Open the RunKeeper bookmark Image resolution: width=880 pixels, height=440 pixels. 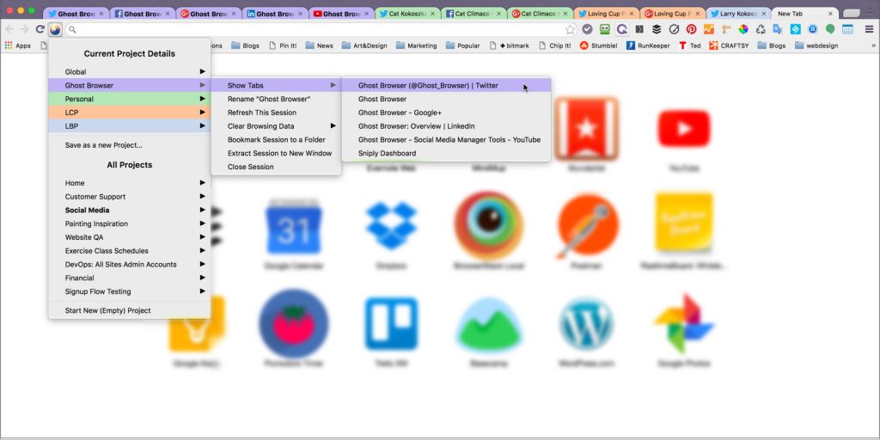(x=648, y=46)
